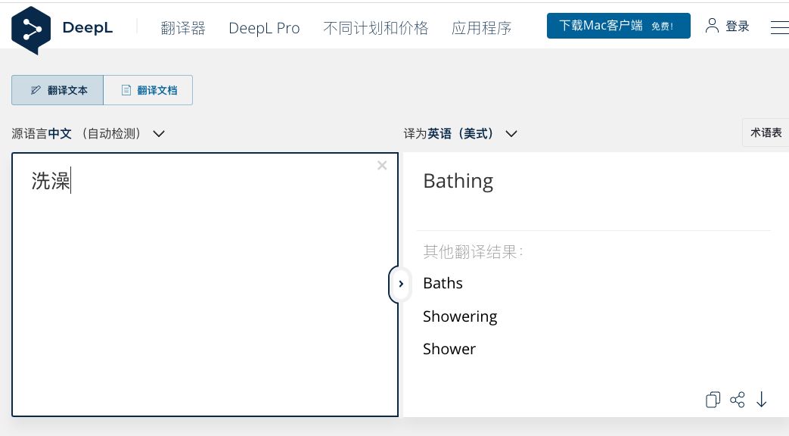This screenshot has width=789, height=436.
Task: Copy the translation with the copy icon
Action: pos(712,400)
